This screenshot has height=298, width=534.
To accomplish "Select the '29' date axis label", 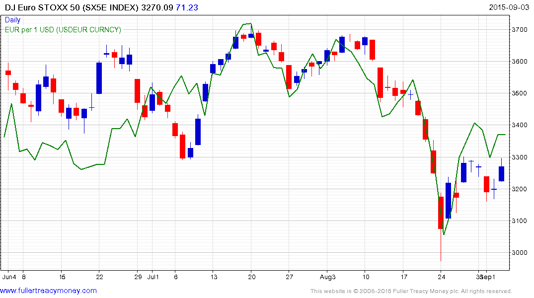I will [138, 277].
